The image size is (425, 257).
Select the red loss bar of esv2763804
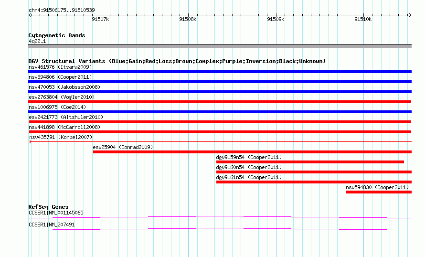(x=220, y=102)
